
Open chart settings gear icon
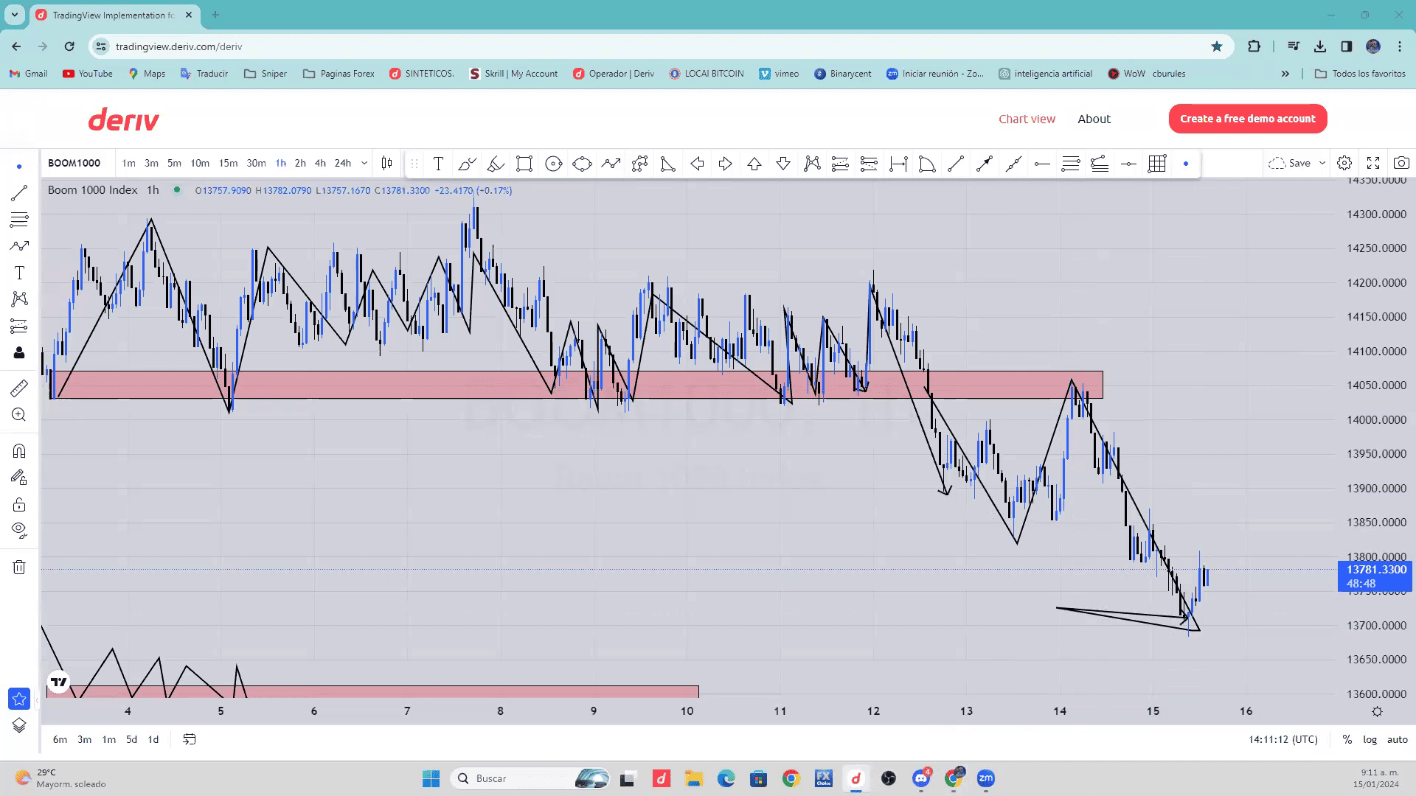tap(1344, 163)
